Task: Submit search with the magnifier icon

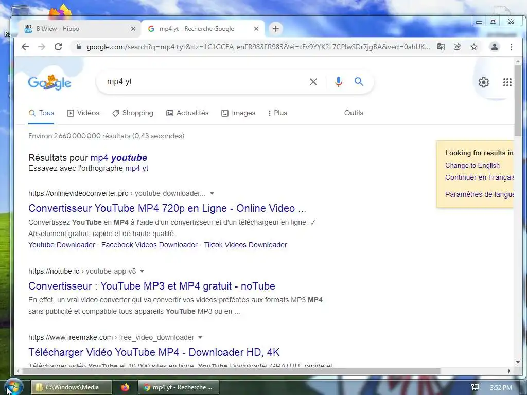Action: point(359,82)
